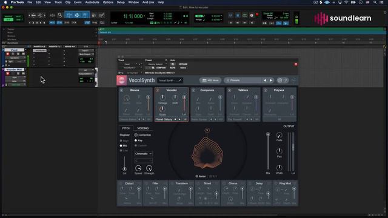Select the Pencil tool in the toolbar
Viewport: 388px width, 218px height.
click(x=101, y=15)
